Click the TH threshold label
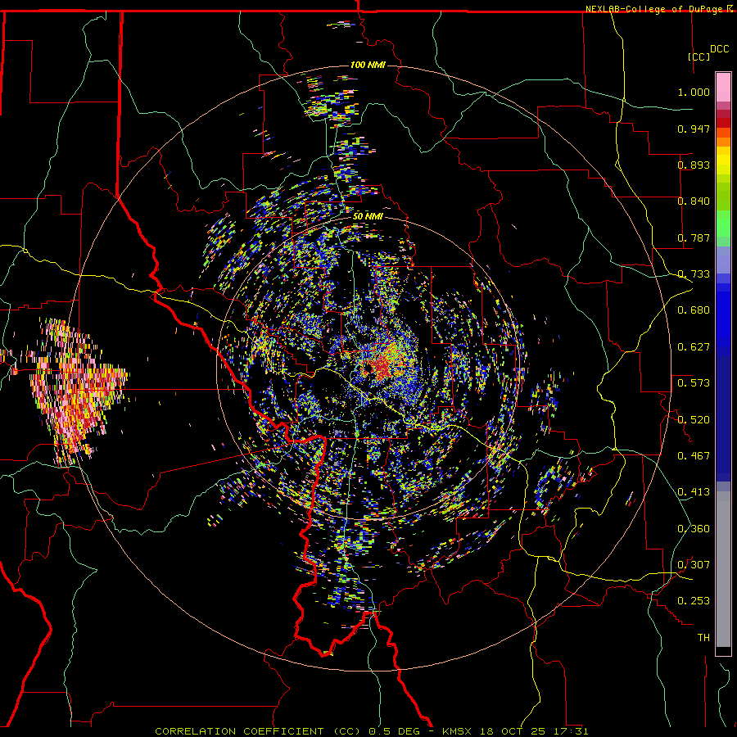Image resolution: width=737 pixels, height=737 pixels. [703, 638]
